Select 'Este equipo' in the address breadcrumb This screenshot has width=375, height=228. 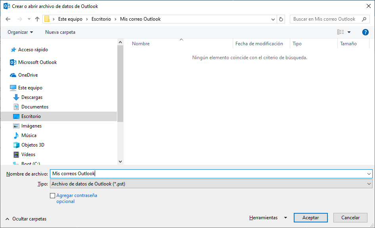tap(70, 19)
